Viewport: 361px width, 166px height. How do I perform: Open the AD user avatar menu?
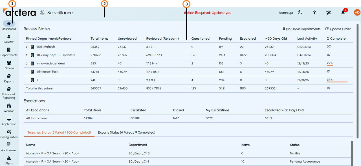[x=357, y=12]
